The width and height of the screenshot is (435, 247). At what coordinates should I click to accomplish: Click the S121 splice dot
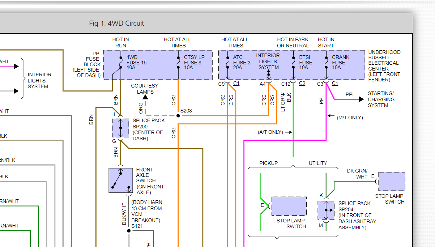(129, 230)
